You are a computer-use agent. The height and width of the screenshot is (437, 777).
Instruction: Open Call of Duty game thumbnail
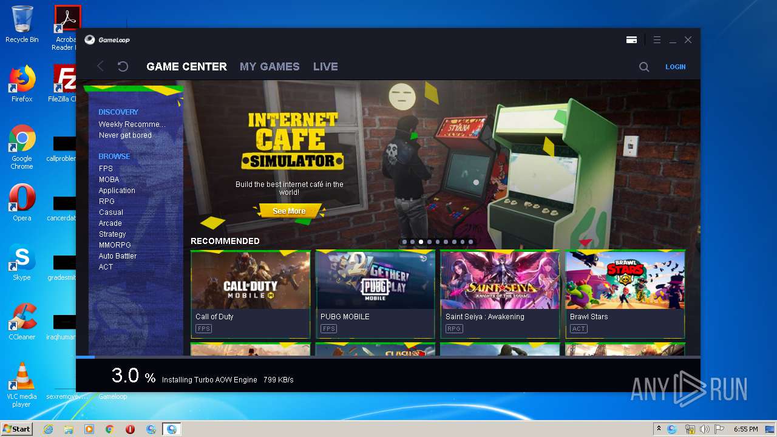pyautogui.click(x=251, y=280)
